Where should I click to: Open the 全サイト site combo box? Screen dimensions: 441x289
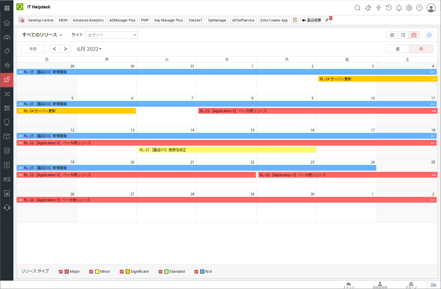(x=112, y=35)
